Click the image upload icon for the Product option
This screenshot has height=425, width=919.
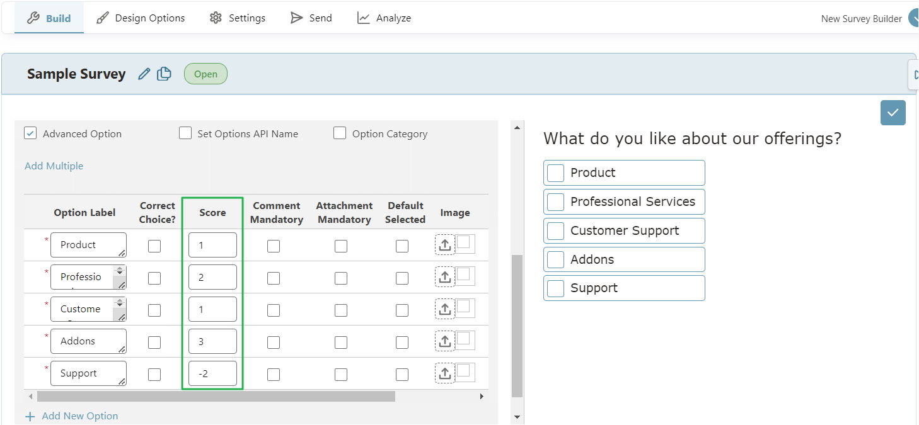[x=445, y=244]
